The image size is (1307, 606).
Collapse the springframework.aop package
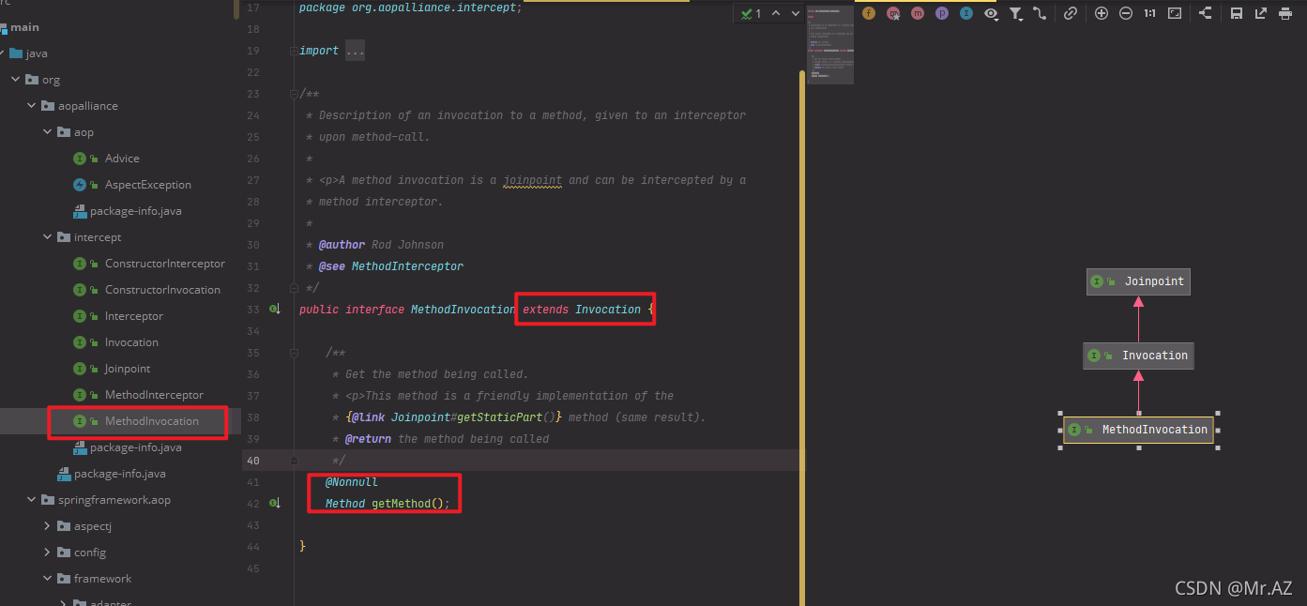[32, 500]
